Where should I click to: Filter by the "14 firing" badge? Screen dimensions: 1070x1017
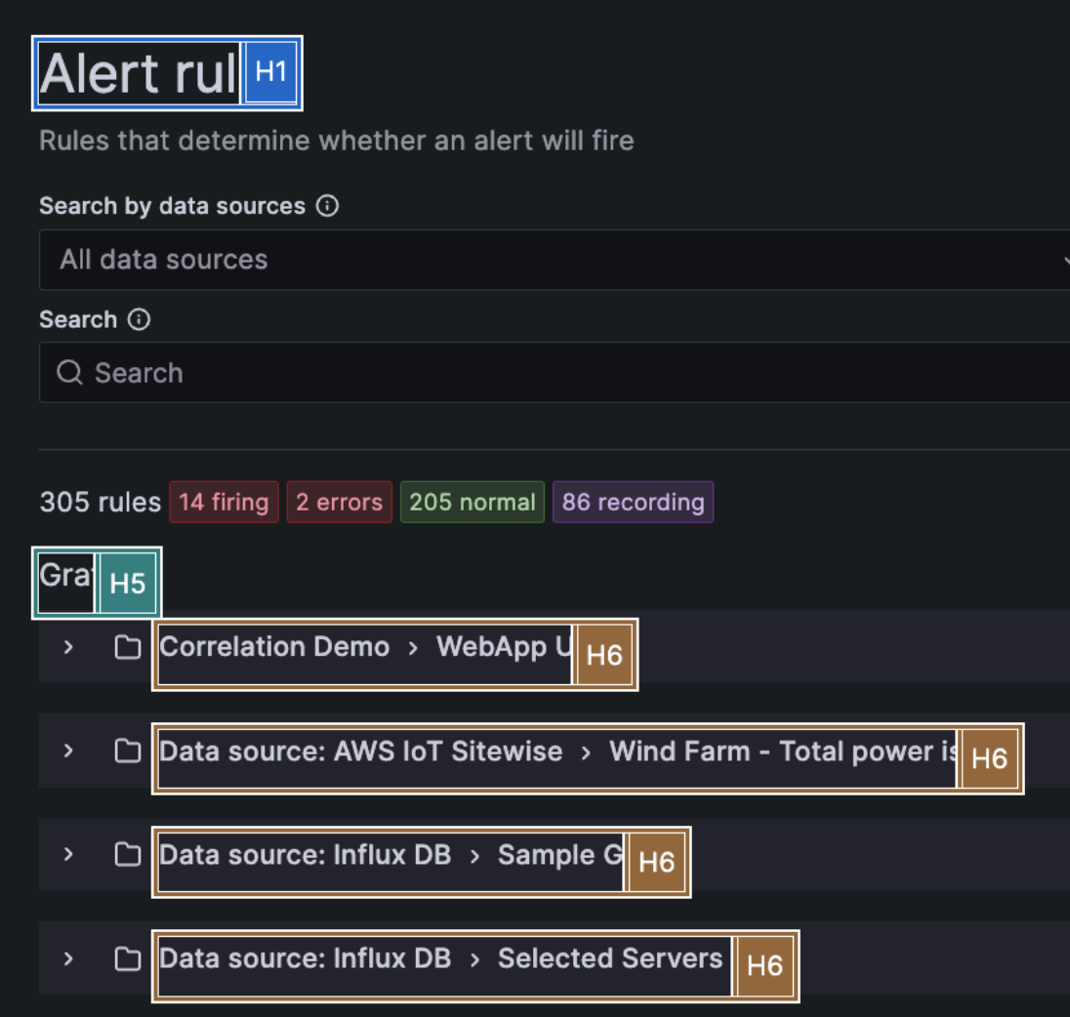click(224, 502)
